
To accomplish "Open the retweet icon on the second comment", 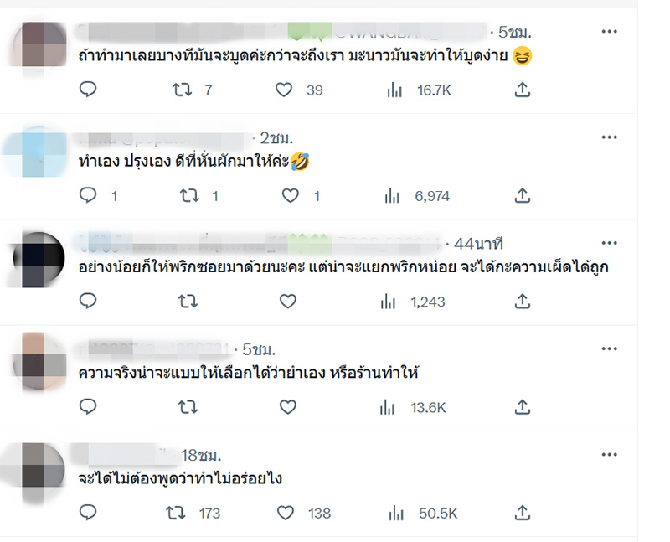I will pyautogui.click(x=191, y=194).
